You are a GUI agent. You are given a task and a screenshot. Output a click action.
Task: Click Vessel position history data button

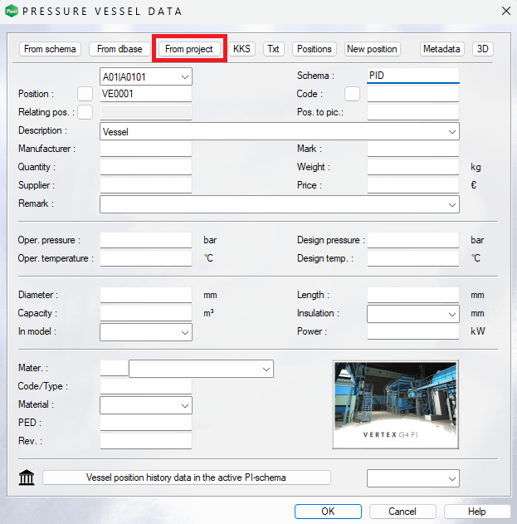point(187,477)
